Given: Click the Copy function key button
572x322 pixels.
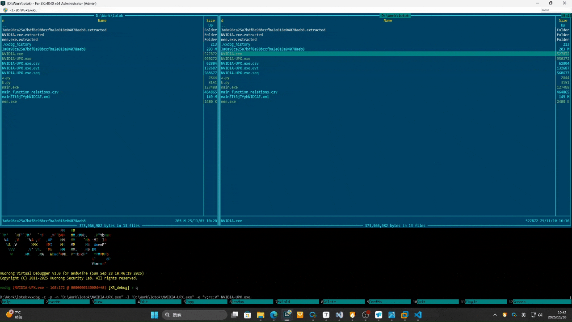Looking at the screenshot, I should click(206, 302).
